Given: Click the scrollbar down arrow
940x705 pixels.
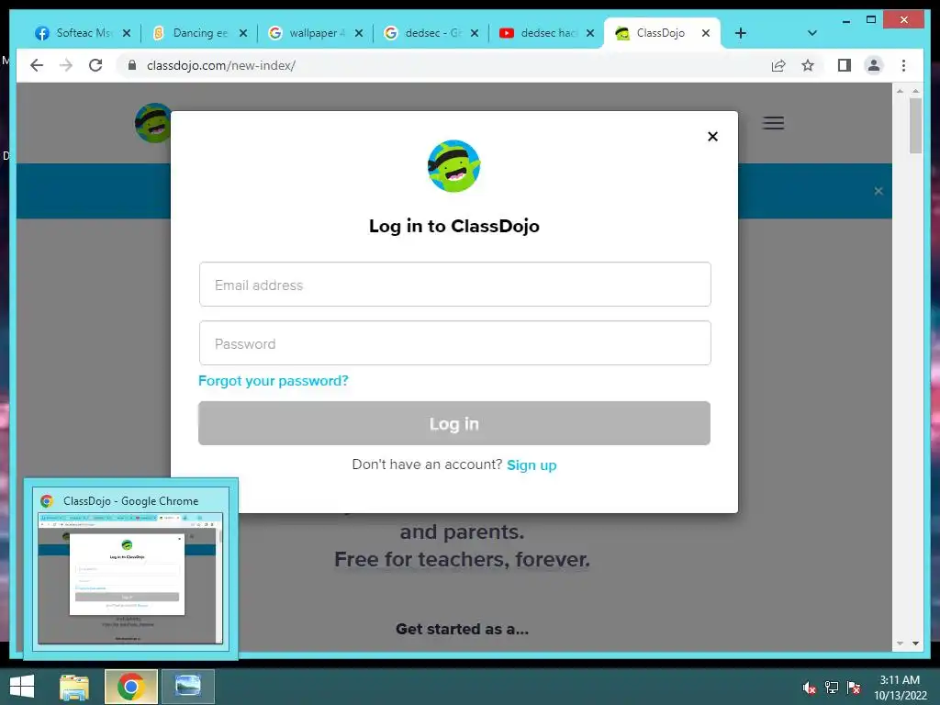Looking at the screenshot, I should click(x=915, y=643).
